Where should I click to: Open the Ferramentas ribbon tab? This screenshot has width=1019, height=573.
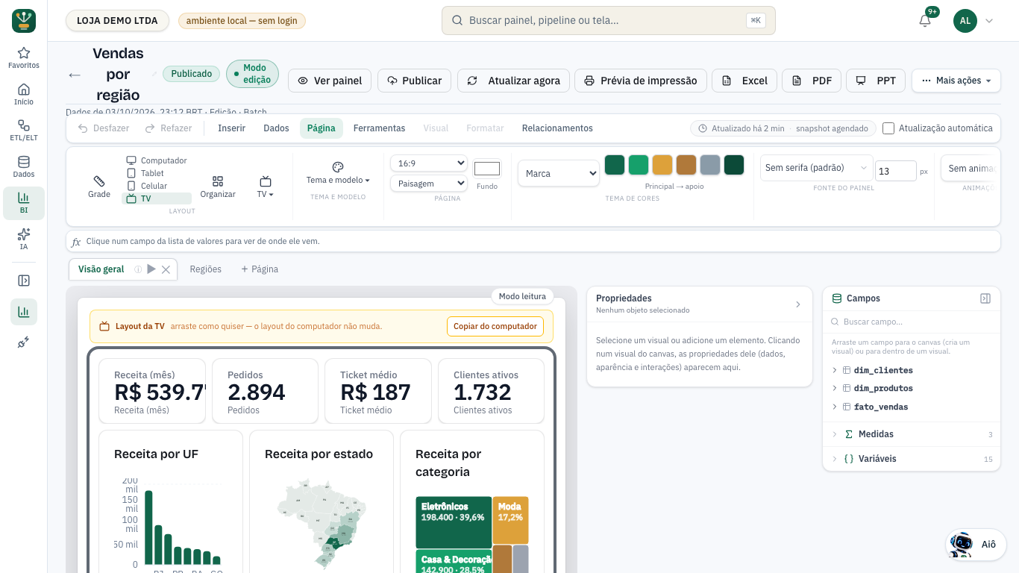[379, 128]
